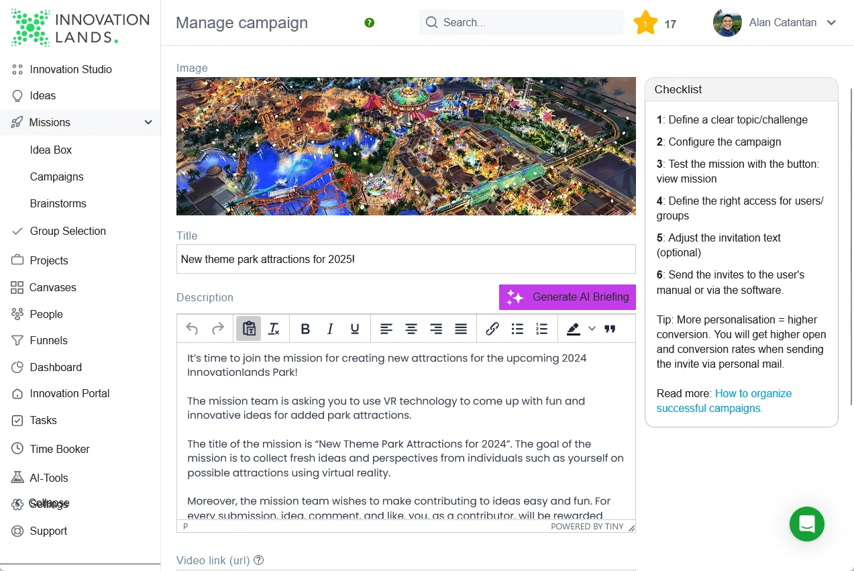Toggle the paste as text button
This screenshot has width=854, height=571.
[x=249, y=329]
